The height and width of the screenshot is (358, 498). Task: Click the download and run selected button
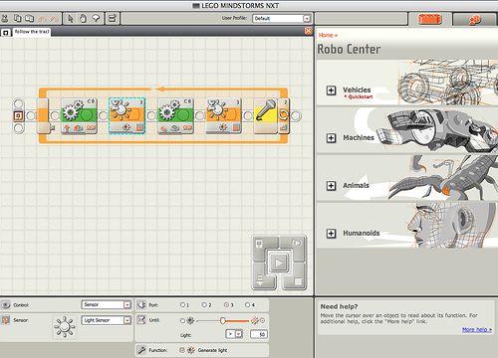click(296, 244)
